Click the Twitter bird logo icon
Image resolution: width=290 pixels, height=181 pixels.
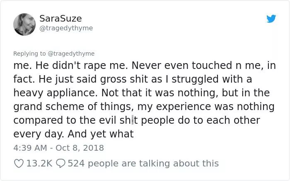271,19
